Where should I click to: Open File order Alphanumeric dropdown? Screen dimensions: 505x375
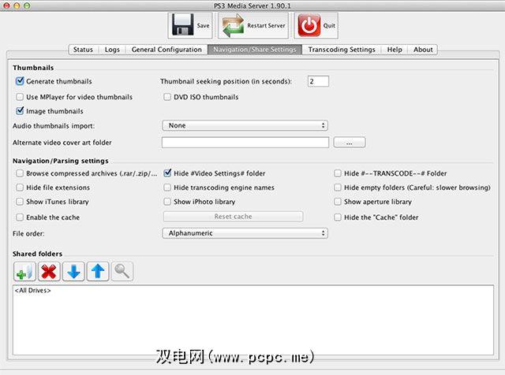coord(245,233)
